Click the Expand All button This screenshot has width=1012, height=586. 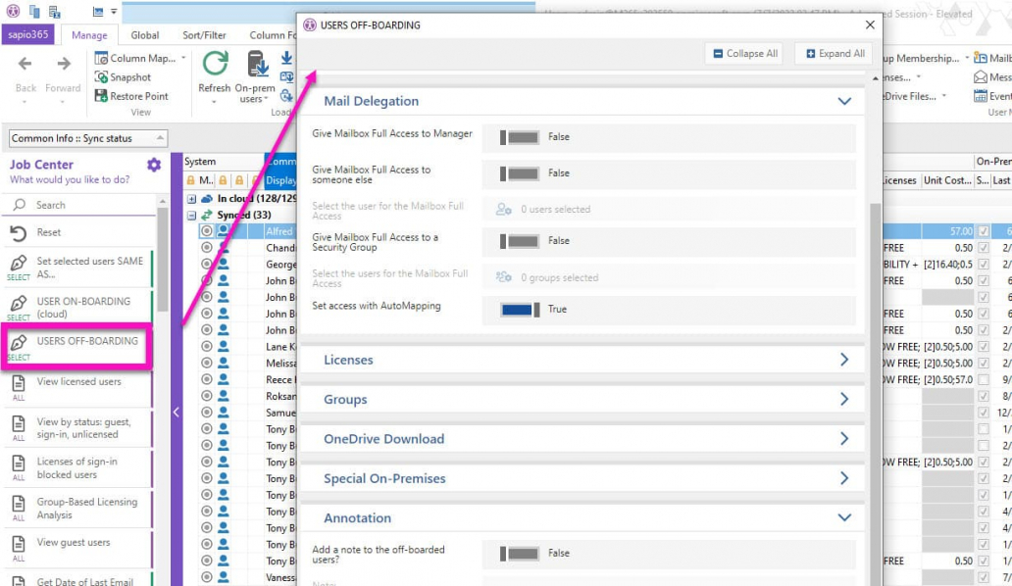[834, 54]
